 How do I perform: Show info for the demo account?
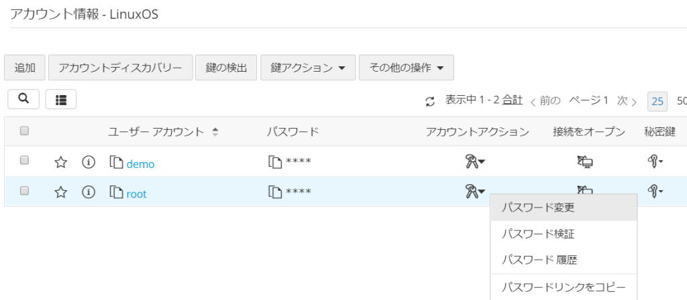[89, 162]
